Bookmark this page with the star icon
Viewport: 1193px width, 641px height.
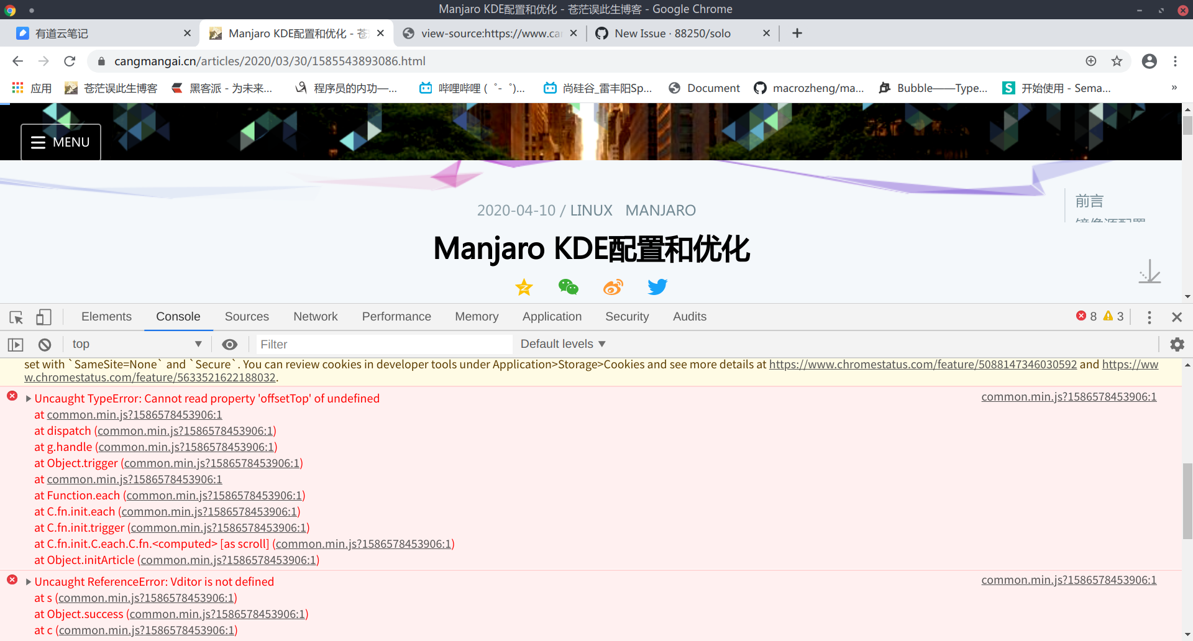[1117, 61]
